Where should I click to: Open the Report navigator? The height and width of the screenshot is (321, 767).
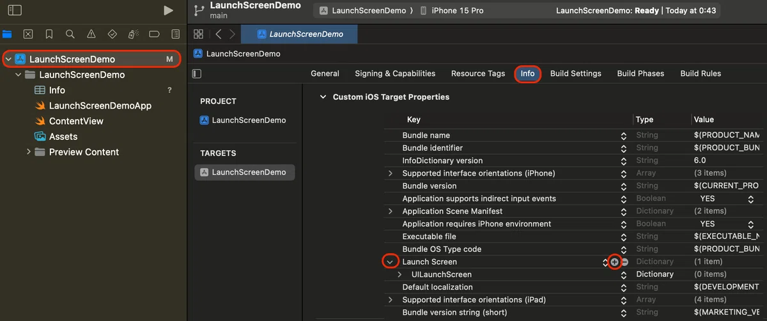tap(175, 34)
